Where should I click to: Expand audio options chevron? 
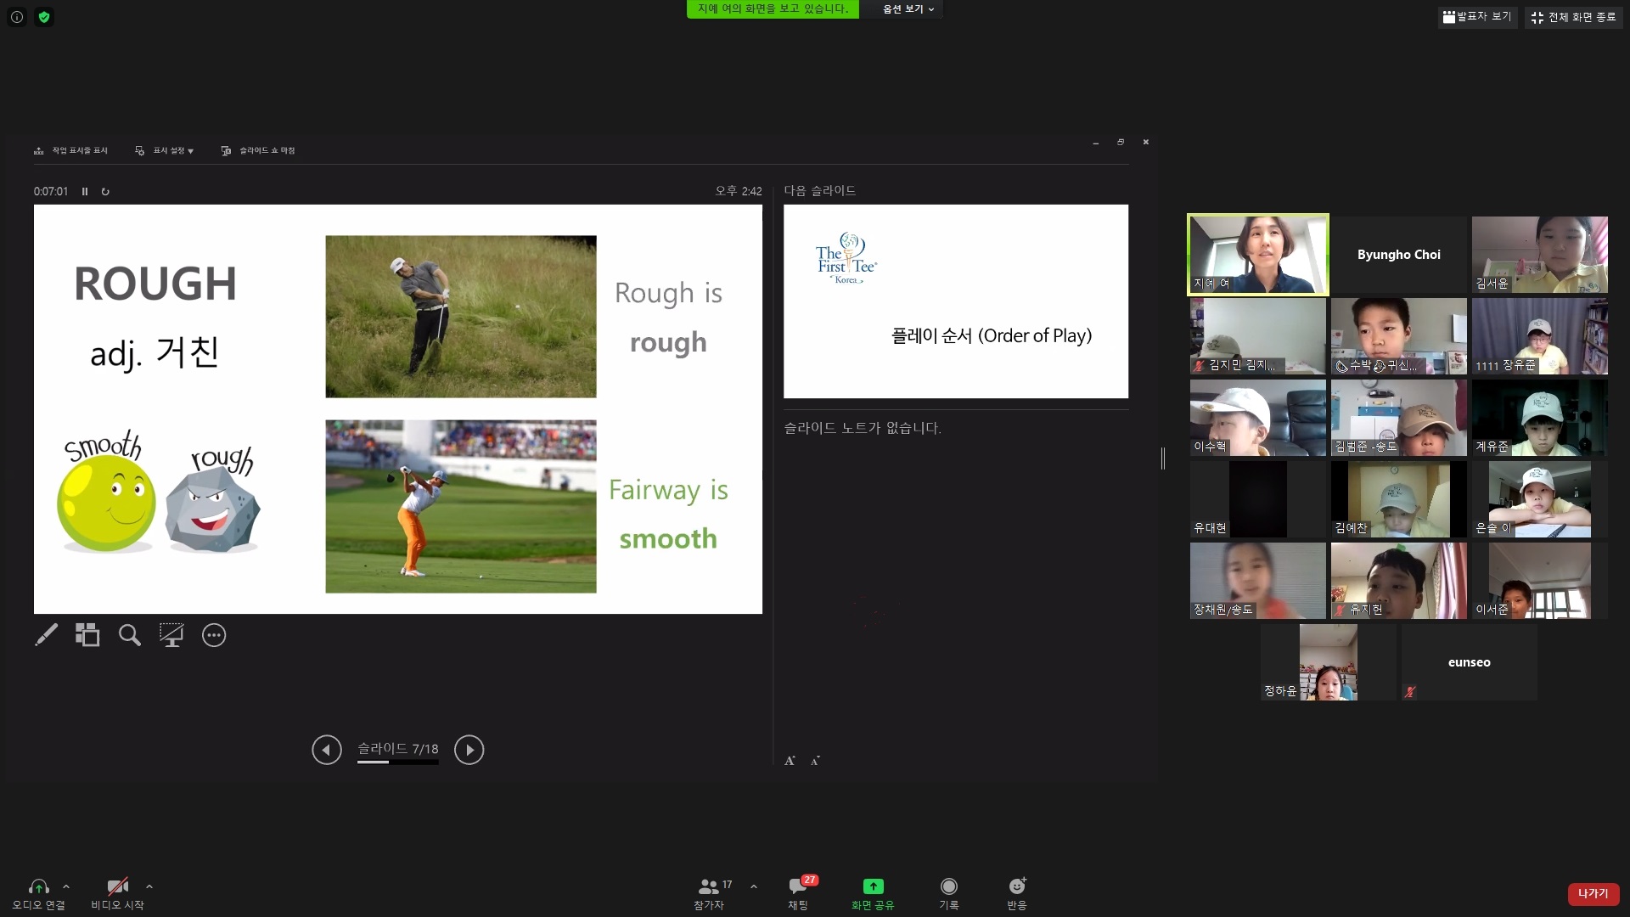[66, 886]
